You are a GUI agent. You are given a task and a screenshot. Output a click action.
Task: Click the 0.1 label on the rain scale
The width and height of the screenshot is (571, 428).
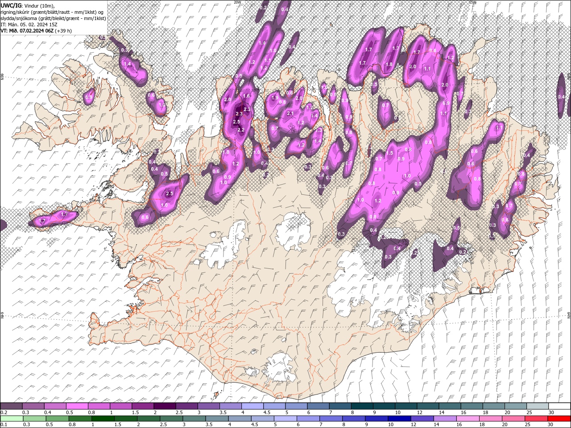click(4, 425)
